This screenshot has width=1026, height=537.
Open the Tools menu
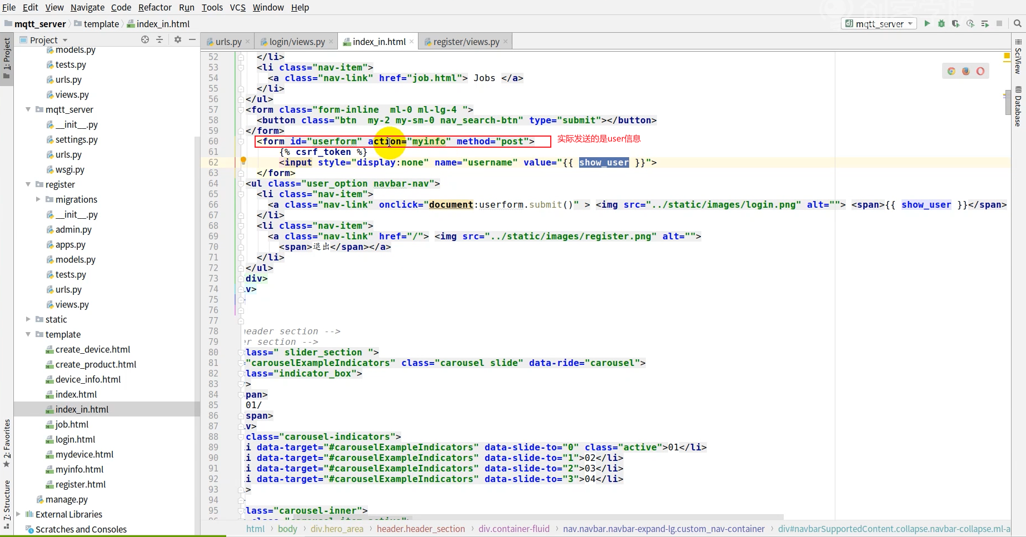click(212, 7)
